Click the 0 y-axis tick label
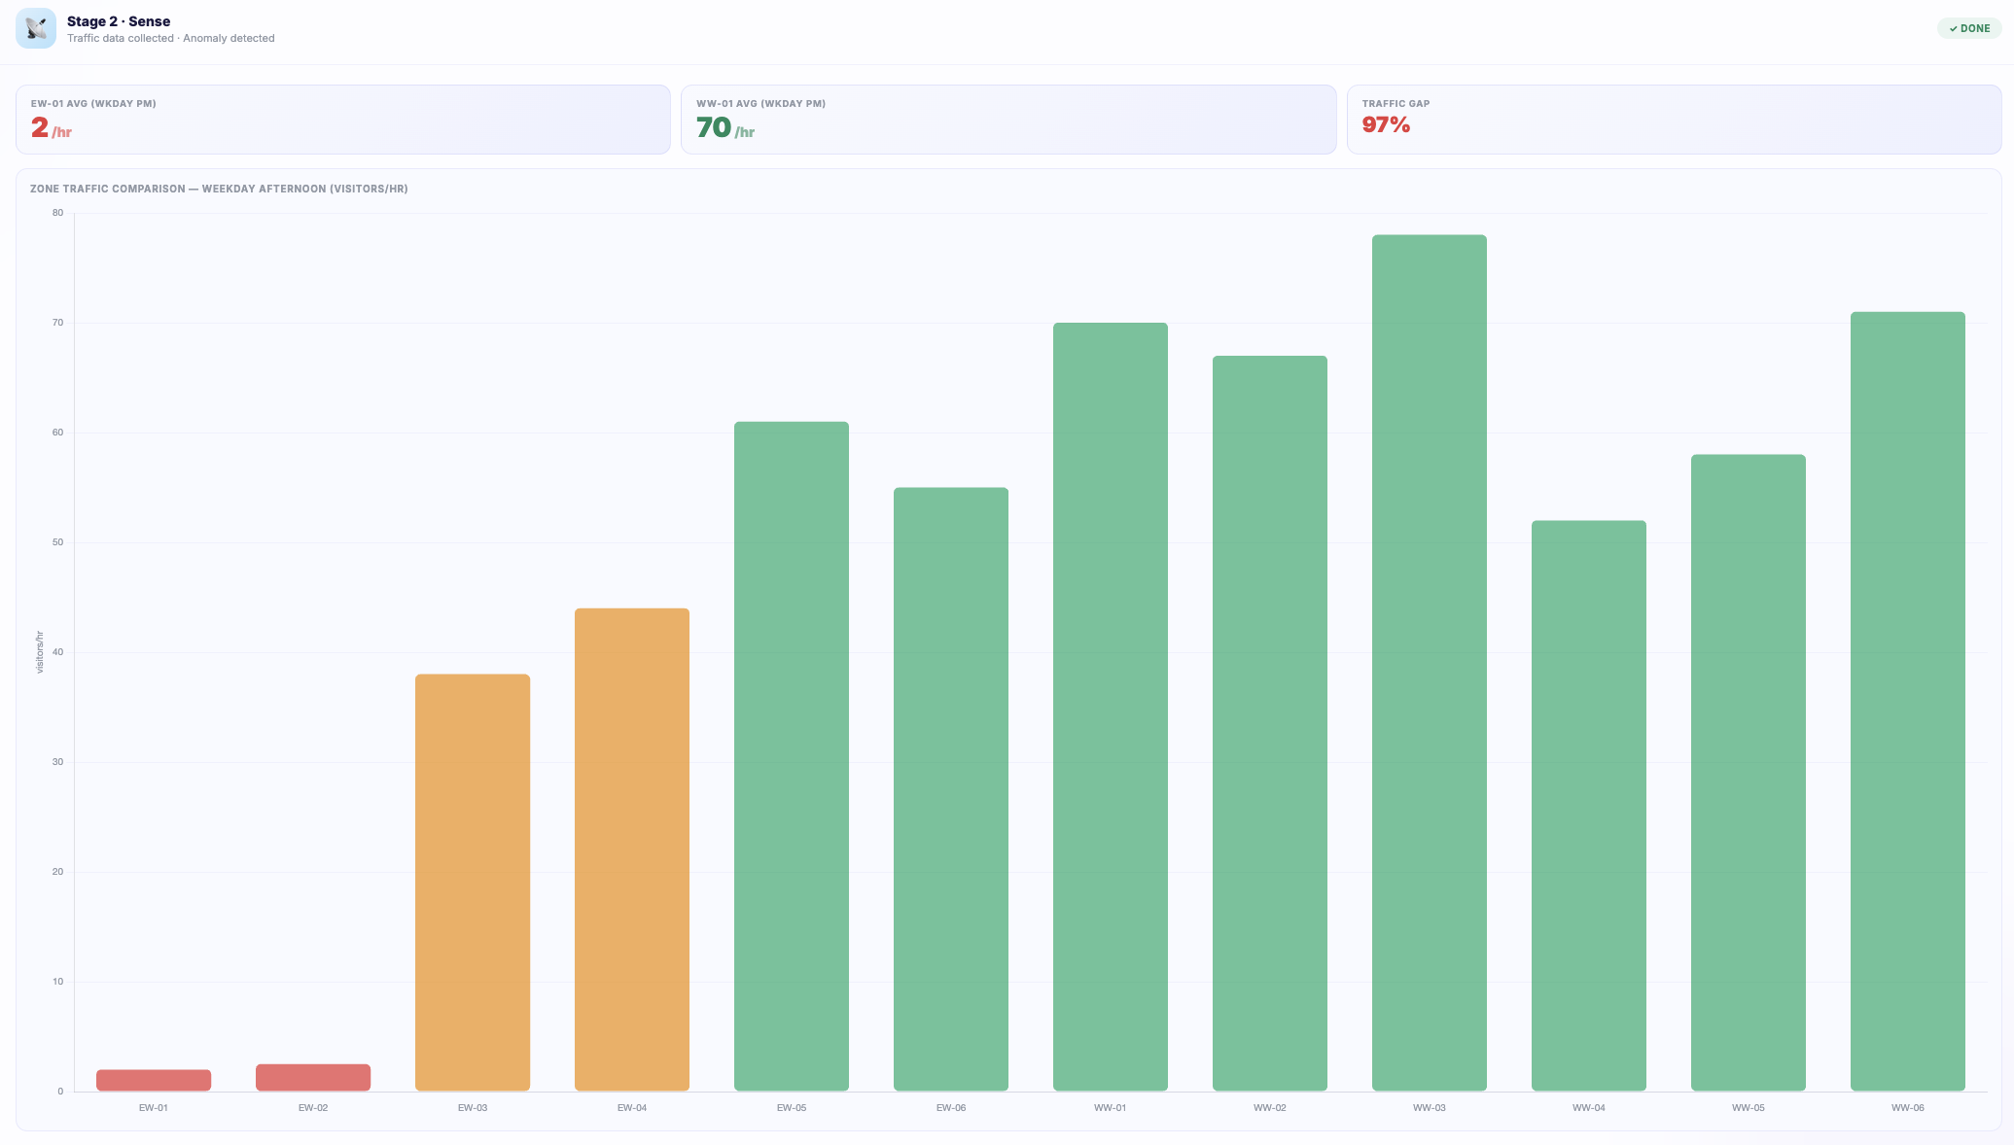The height and width of the screenshot is (1145, 2014). (60, 1092)
